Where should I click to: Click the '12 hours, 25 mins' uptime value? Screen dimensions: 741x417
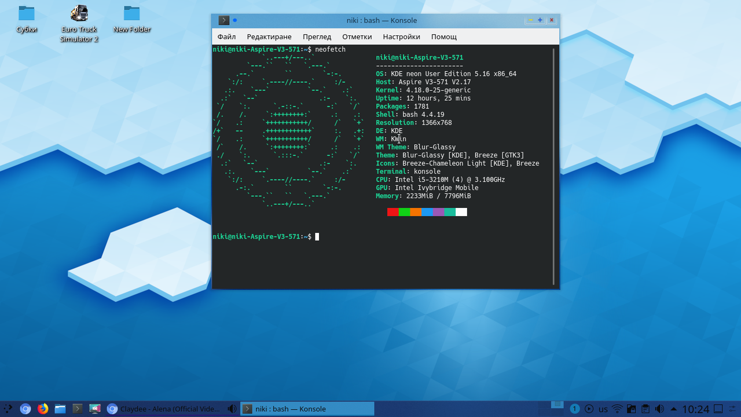(x=439, y=98)
